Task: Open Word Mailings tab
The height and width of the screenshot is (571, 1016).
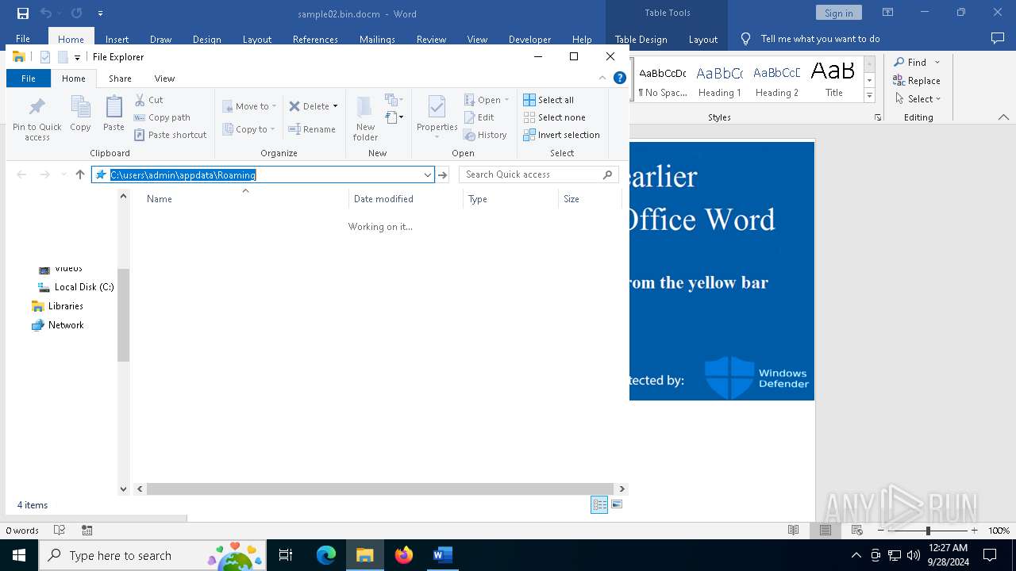Action: pos(377,39)
